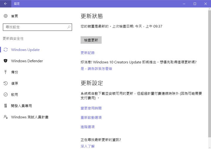Click the backup up-arrow icon
The image size is (211, 149).
6,72
